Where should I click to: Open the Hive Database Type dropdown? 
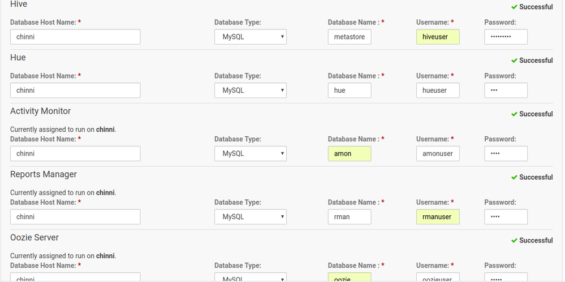tap(251, 37)
